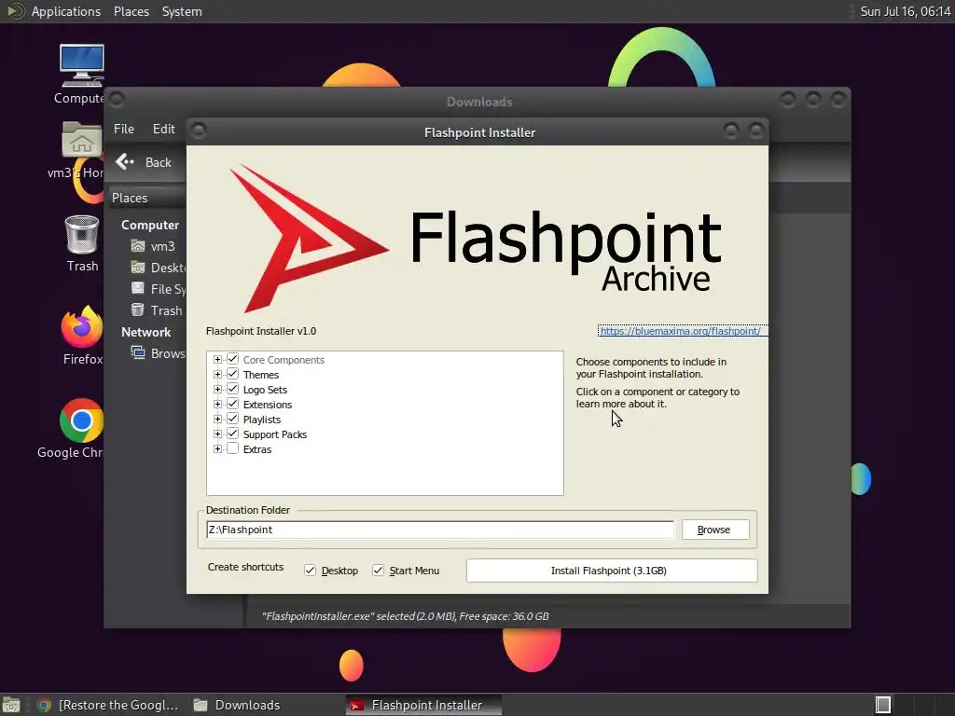Switch to Downloads window in taskbar
Screen dimensions: 955x716
(237, 705)
